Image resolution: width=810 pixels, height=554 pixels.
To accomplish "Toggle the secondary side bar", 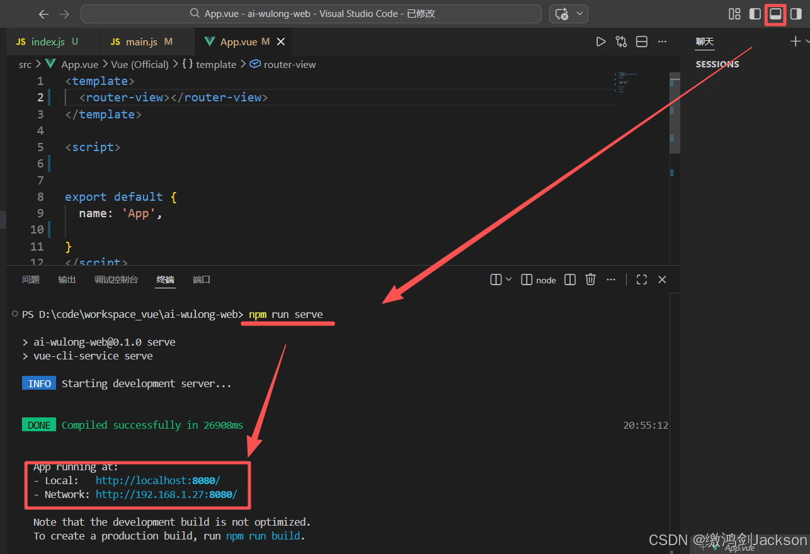I will coord(796,14).
